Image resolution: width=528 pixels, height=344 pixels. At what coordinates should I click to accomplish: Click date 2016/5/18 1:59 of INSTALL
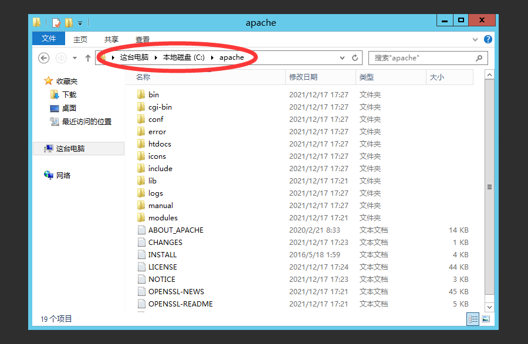point(314,254)
